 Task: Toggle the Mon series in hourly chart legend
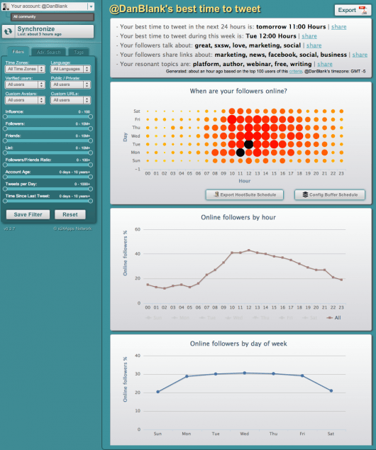pyautogui.click(x=180, y=318)
